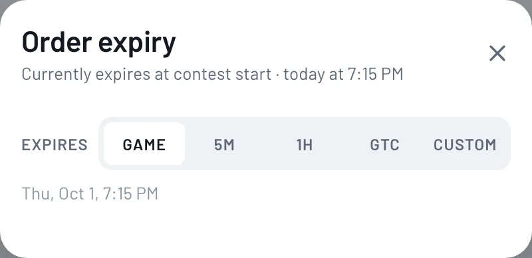Dismiss the dialog with the X icon

coord(497,53)
